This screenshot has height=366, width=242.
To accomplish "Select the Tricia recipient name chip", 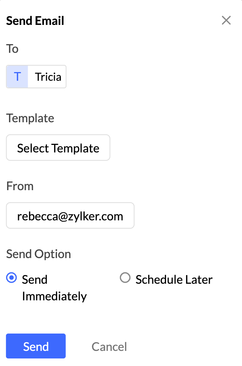I will click(36, 77).
